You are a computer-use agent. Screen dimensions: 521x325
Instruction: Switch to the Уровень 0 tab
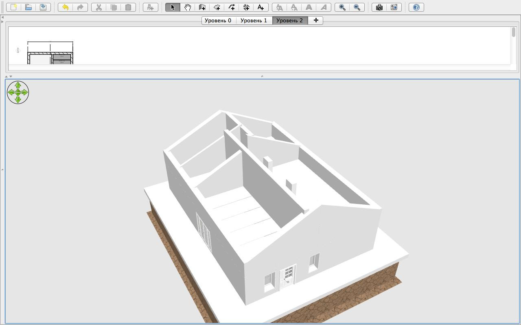[218, 20]
